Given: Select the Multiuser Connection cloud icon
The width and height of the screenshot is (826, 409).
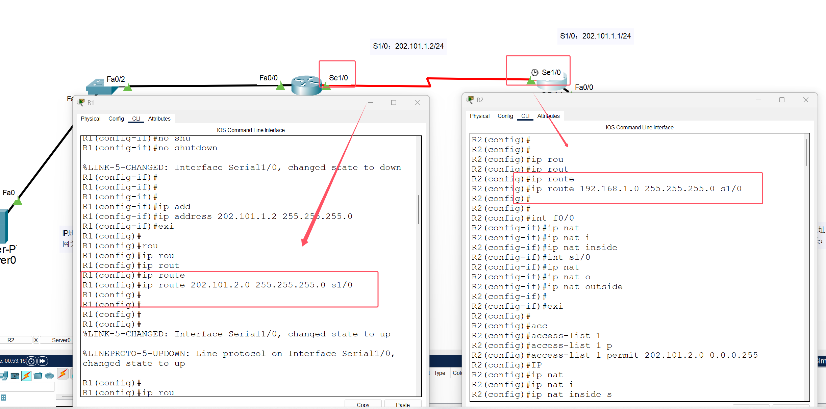Looking at the screenshot, I should [49, 376].
